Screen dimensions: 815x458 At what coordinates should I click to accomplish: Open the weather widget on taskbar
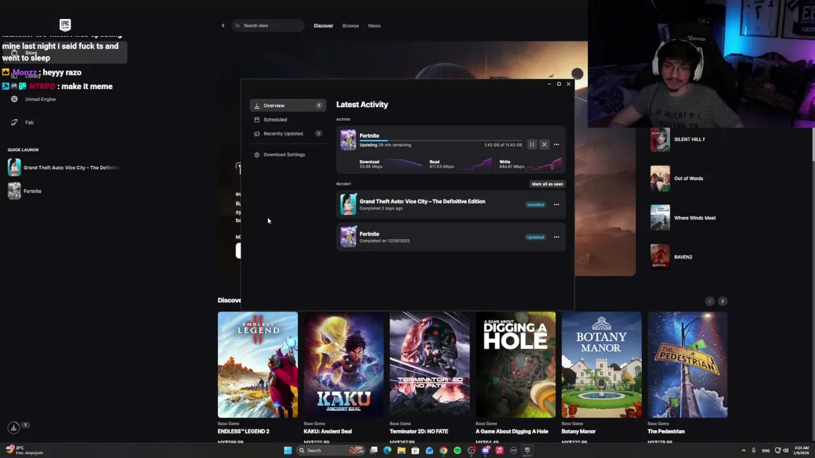coord(24,450)
